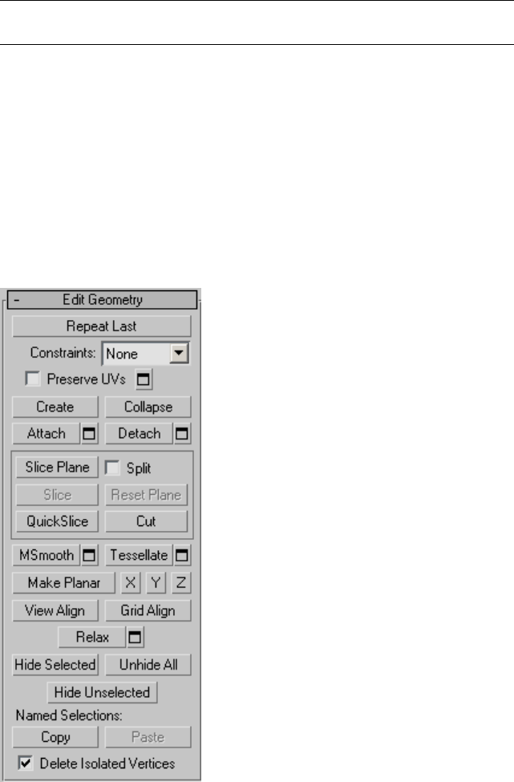Enable the Preserve UVs checkbox
Viewport: 514px width, 782px height.
coord(33,379)
